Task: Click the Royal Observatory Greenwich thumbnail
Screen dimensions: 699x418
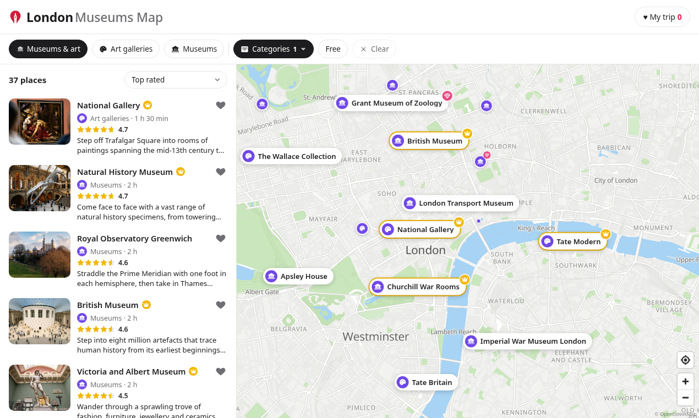Action: tap(40, 255)
